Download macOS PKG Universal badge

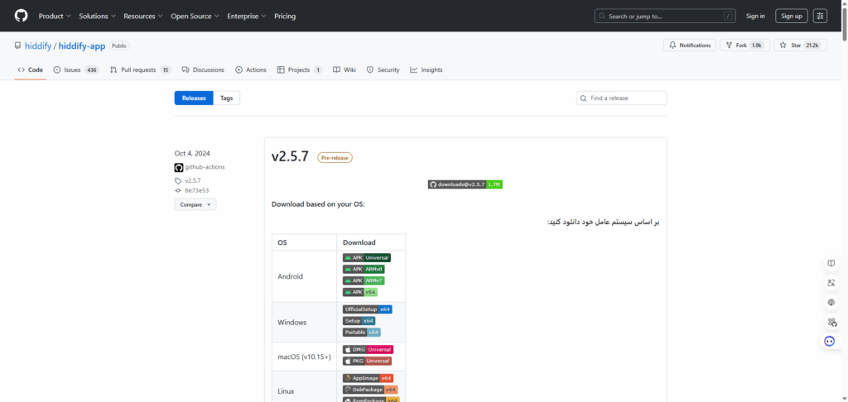367,361
